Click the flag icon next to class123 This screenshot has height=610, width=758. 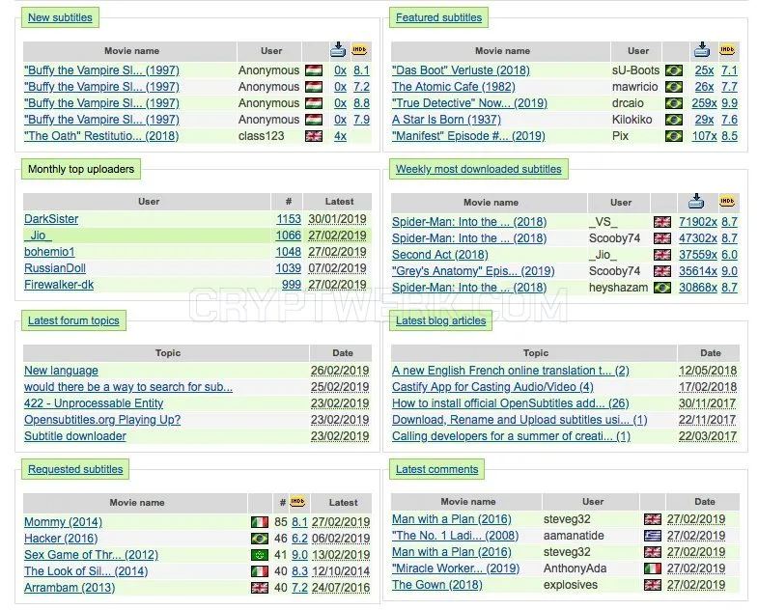tap(314, 136)
